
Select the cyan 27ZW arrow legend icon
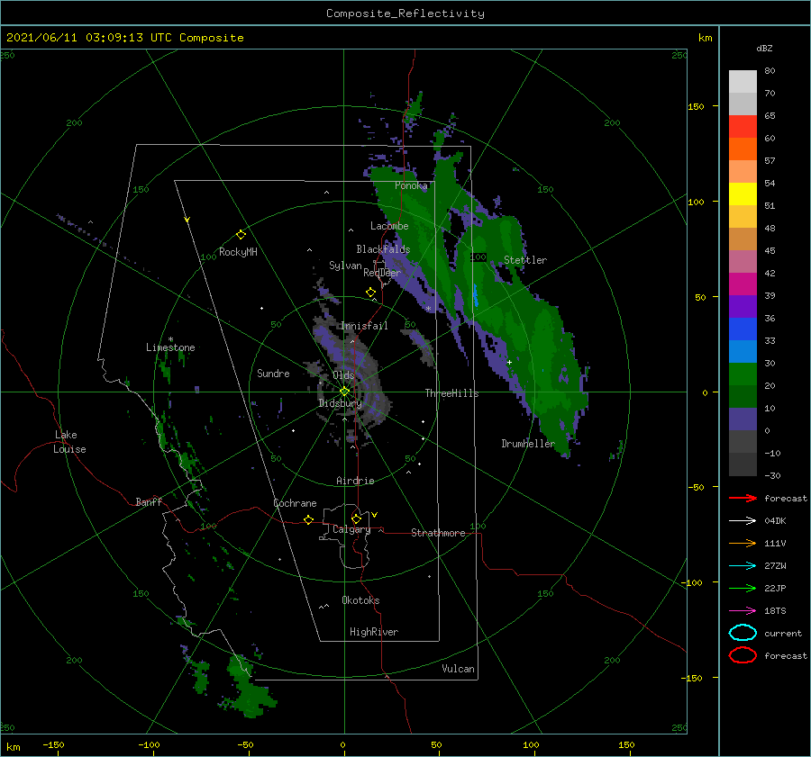(743, 566)
